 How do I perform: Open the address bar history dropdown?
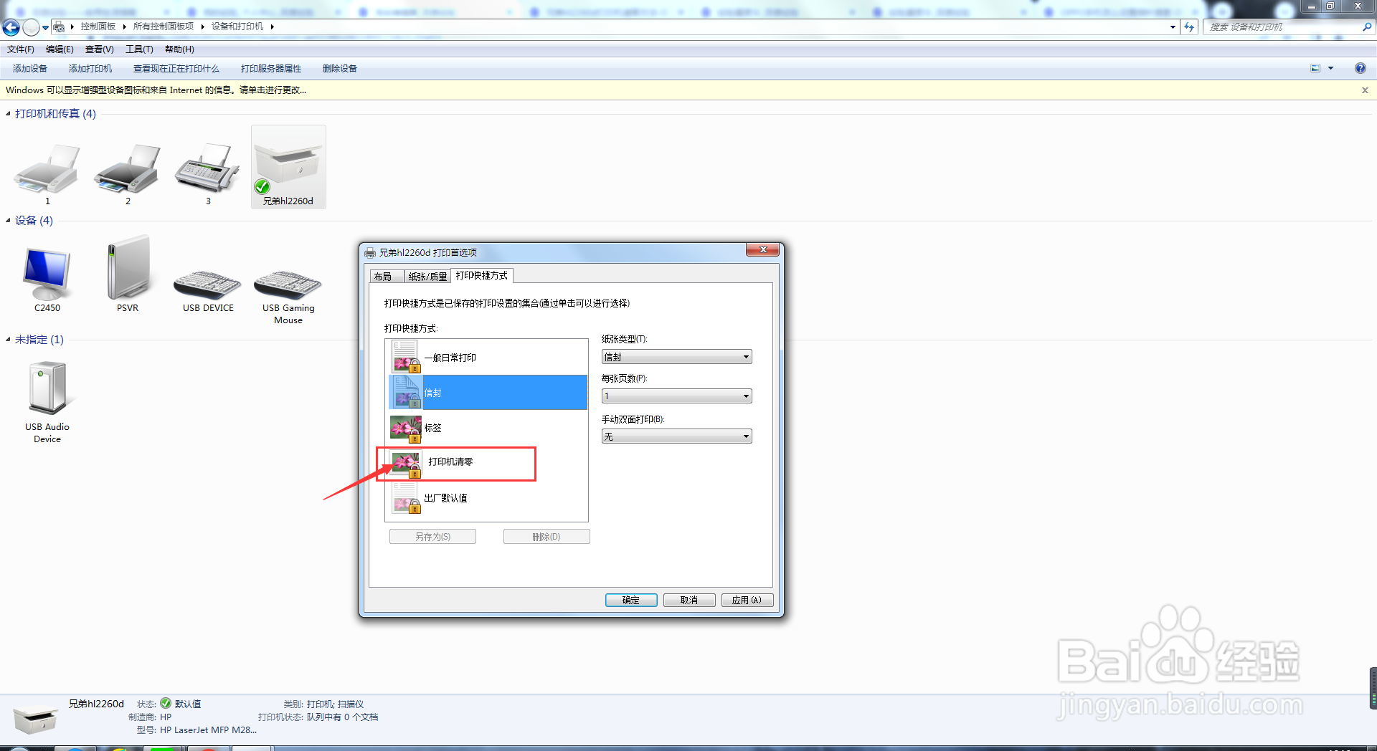click(x=1173, y=27)
